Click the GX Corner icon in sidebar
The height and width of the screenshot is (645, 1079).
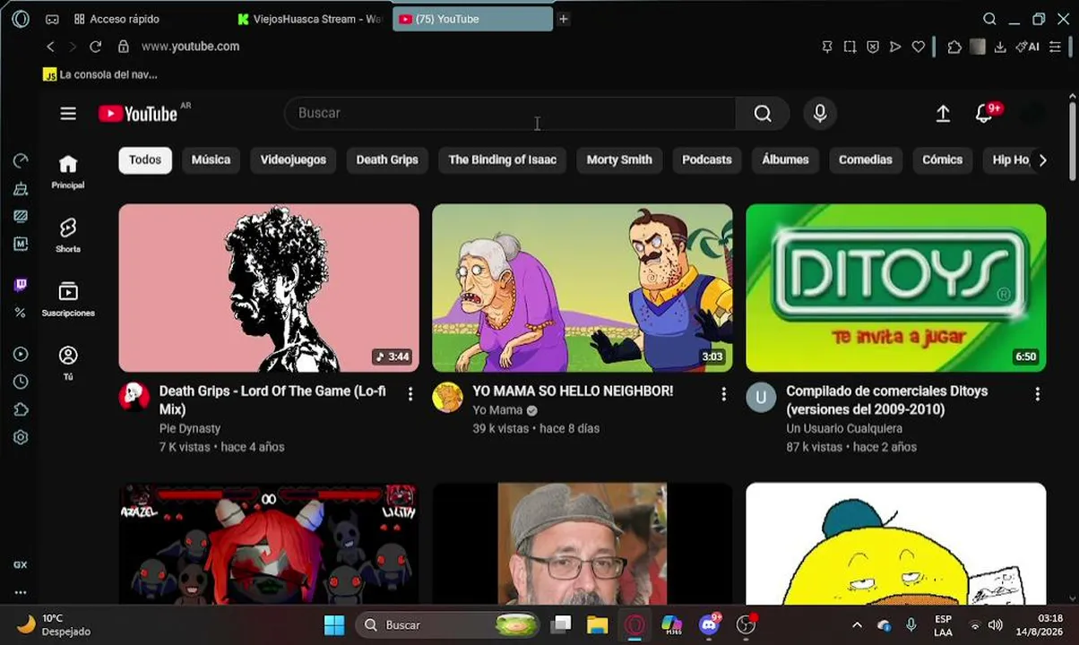pyautogui.click(x=20, y=565)
